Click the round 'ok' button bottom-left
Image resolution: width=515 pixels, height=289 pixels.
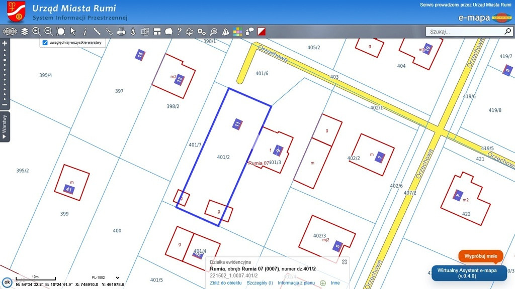tap(7, 282)
